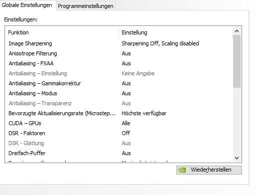Click the scrollbar up arrow
Screen dimensions: 257x195
pos(237,31)
